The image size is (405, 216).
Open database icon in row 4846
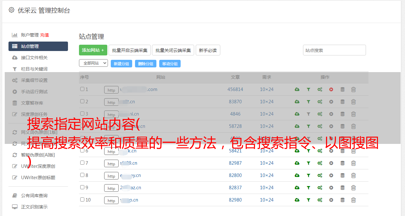click(342, 114)
